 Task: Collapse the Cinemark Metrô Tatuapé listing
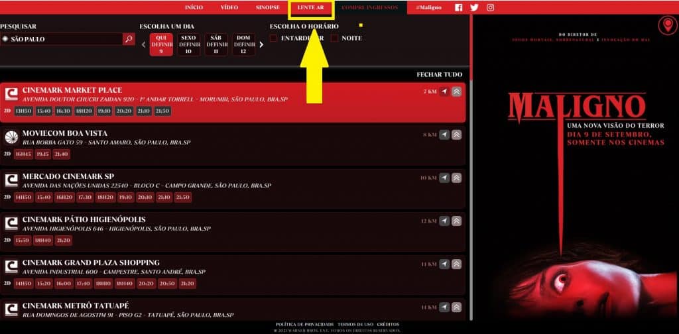click(x=456, y=307)
